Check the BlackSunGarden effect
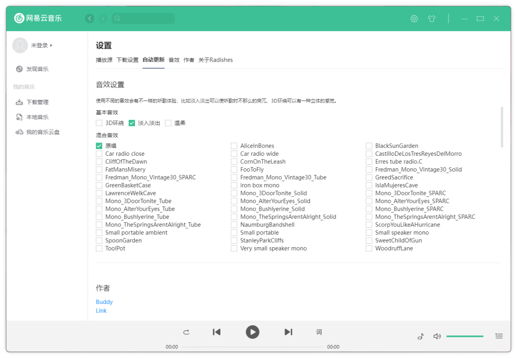Image resolution: width=517 pixels, height=358 pixels. tap(369, 146)
